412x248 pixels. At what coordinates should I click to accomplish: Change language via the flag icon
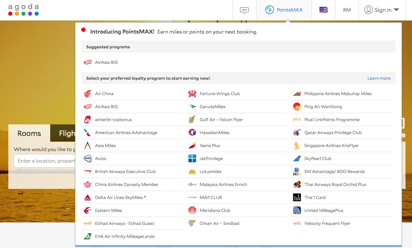click(324, 10)
